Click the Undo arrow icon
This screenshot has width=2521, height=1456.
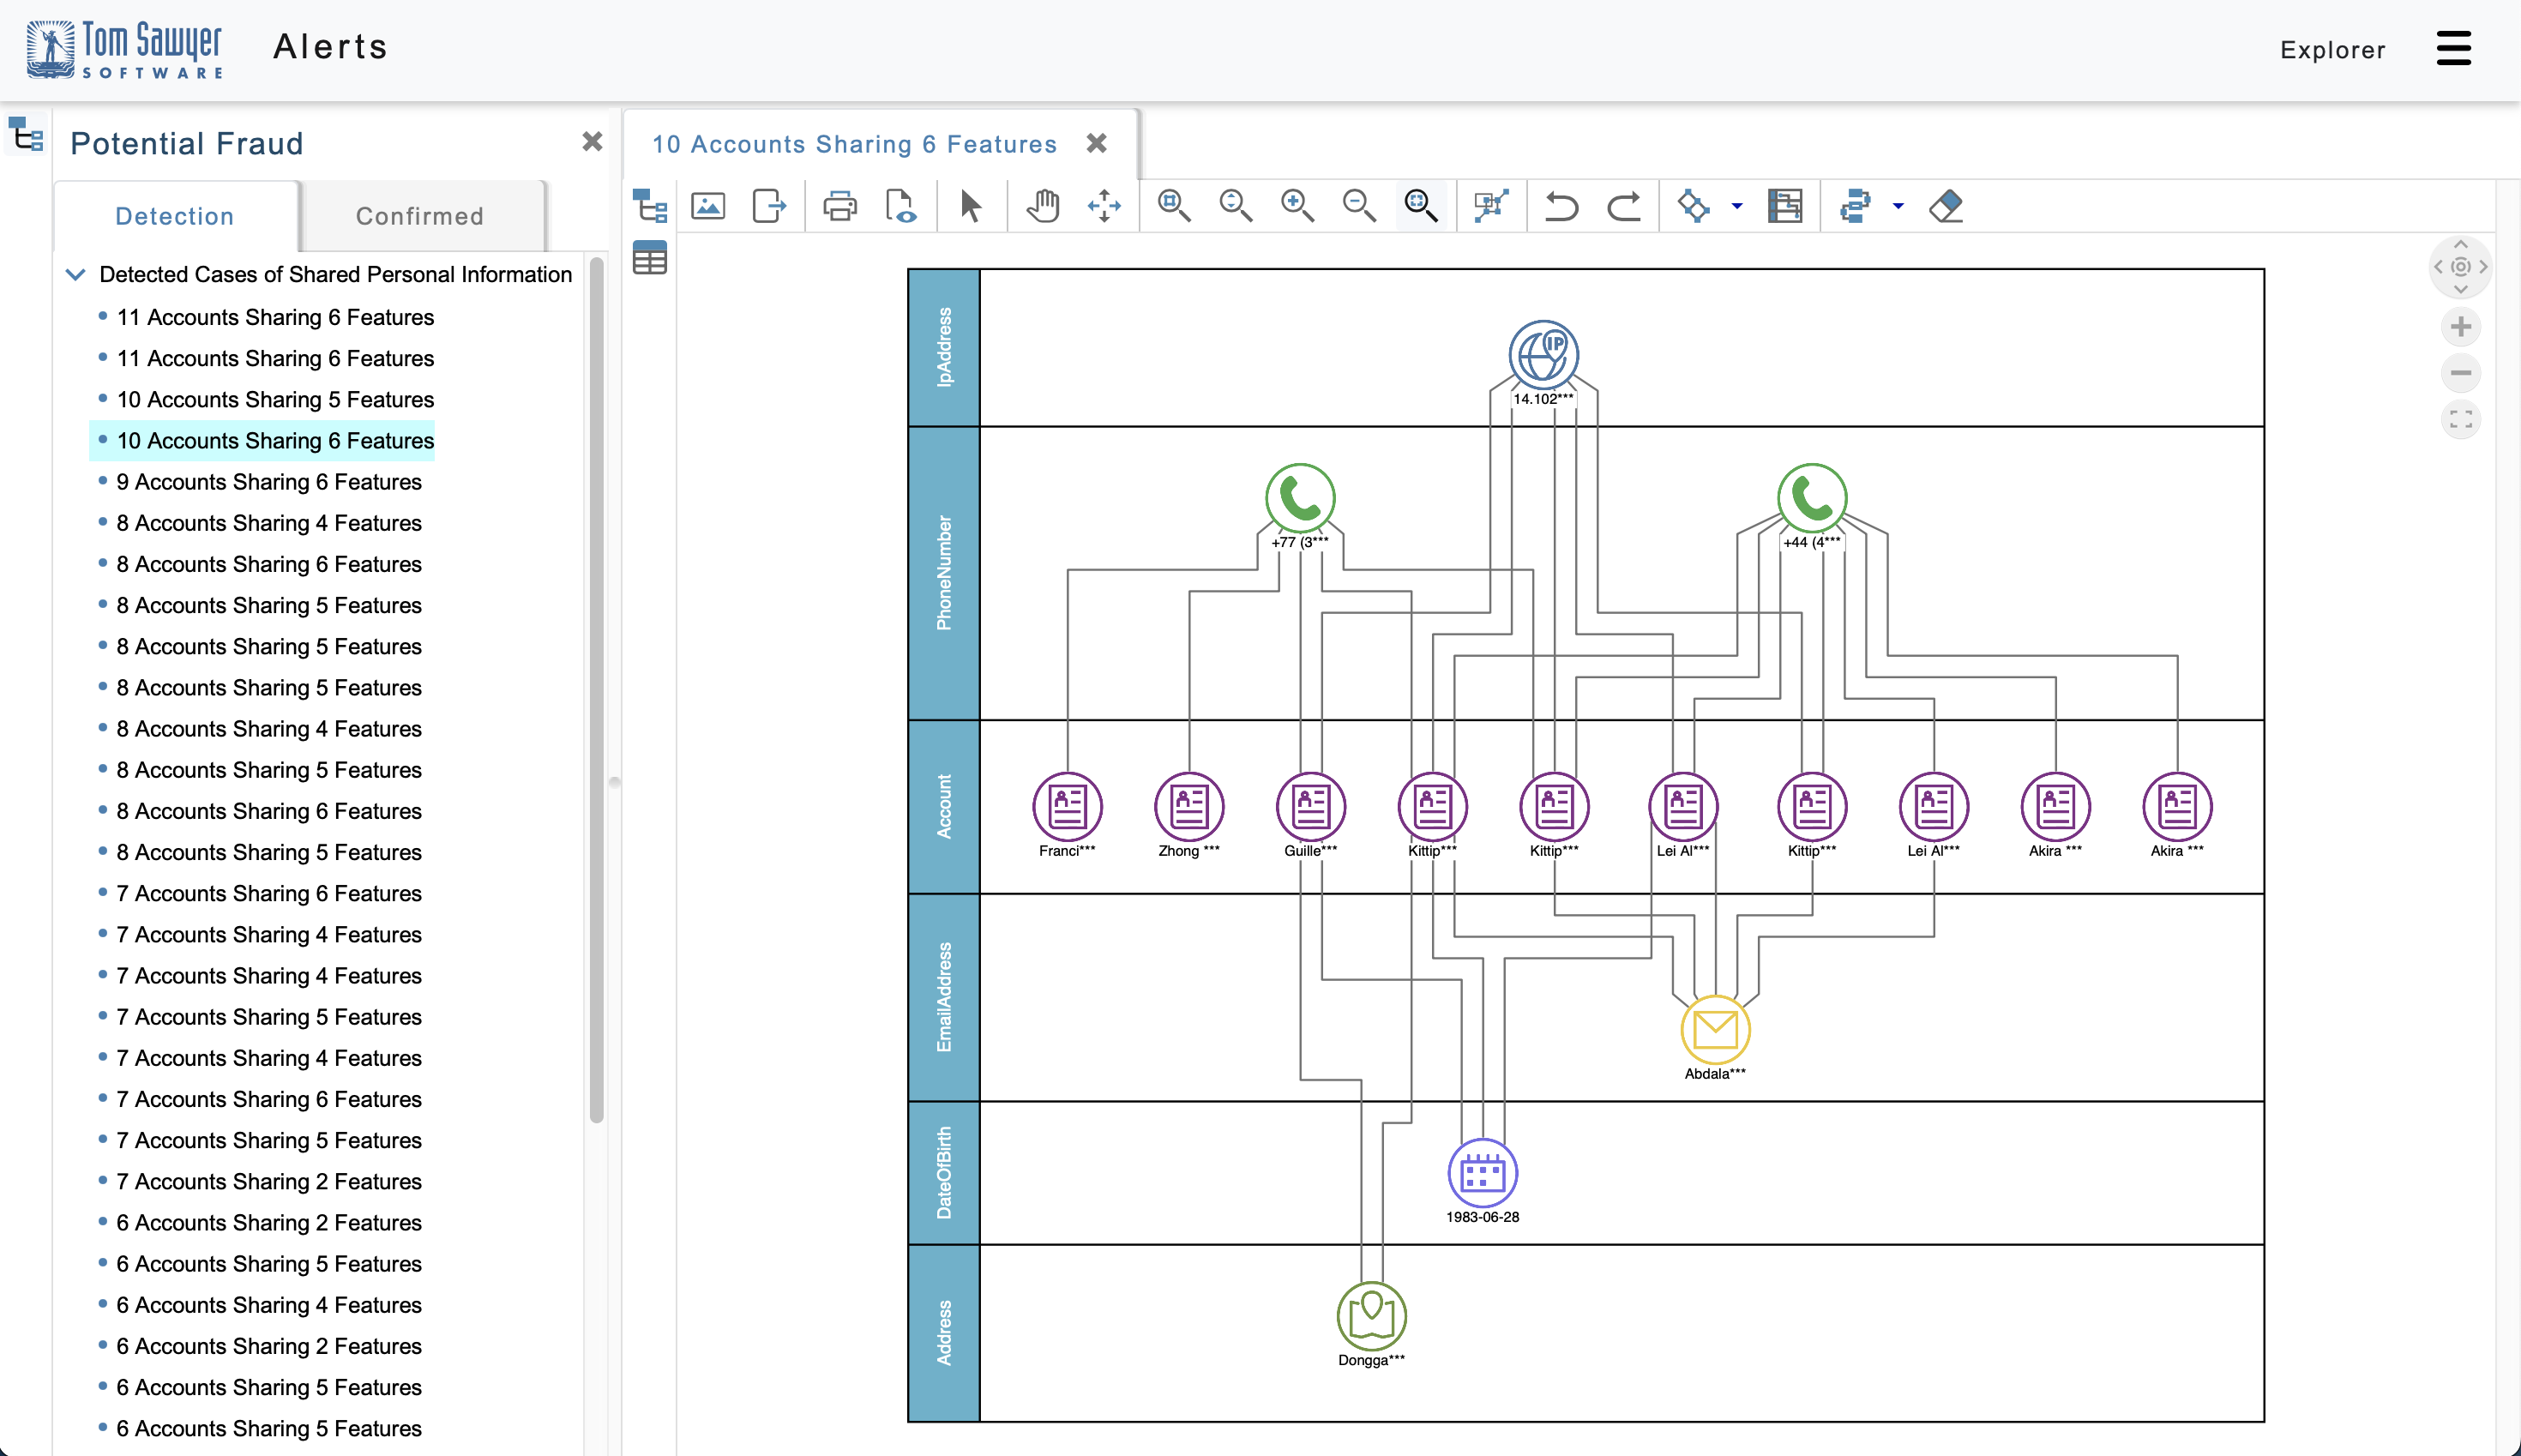coord(1560,206)
